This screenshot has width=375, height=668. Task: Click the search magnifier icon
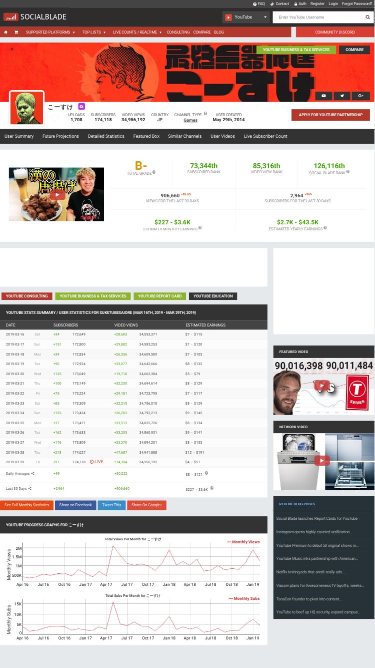[x=367, y=17]
